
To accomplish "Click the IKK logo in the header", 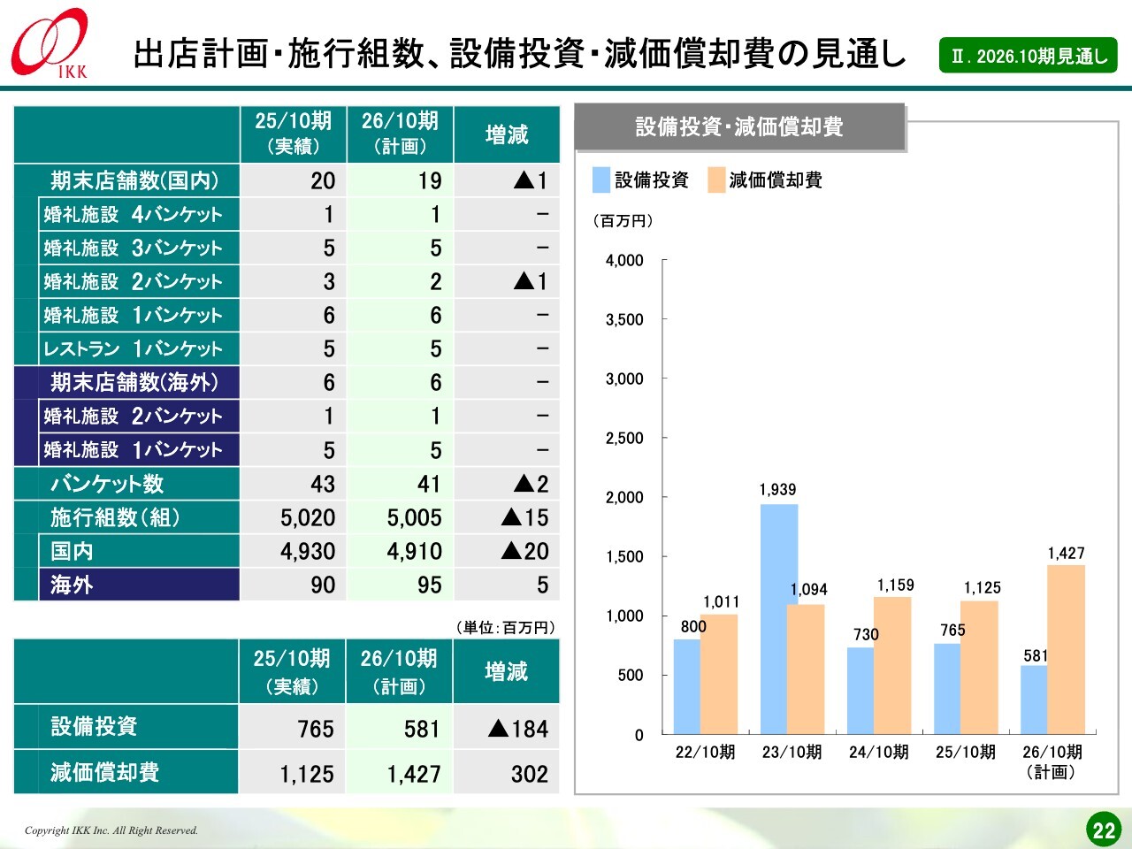I will coord(50,43).
